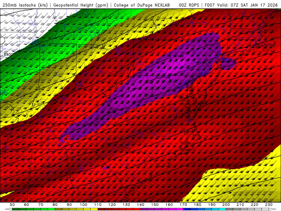Image resolution: width=281 pixels, height=211 pixels.
Task: Click the 140 value on the legend
Action: (x=141, y=205)
